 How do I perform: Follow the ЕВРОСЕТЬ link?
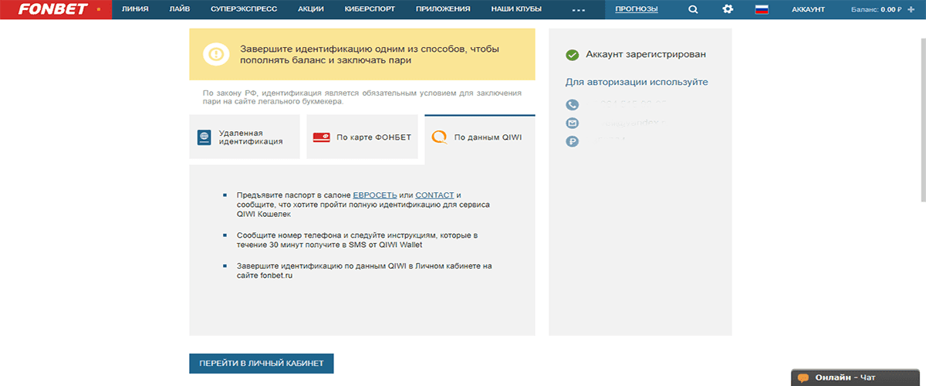tap(375, 195)
